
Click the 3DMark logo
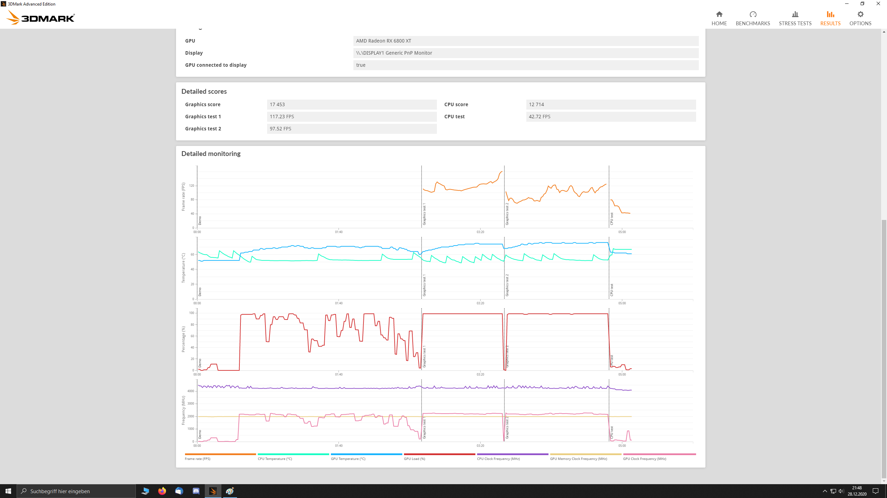[41, 18]
